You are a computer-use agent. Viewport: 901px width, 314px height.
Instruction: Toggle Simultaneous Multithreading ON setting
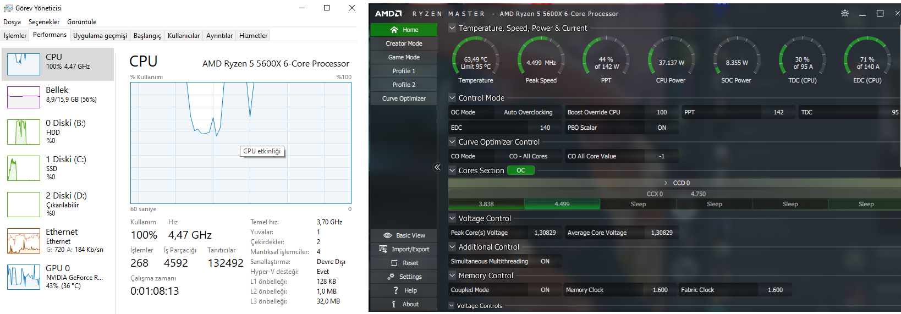(x=545, y=261)
